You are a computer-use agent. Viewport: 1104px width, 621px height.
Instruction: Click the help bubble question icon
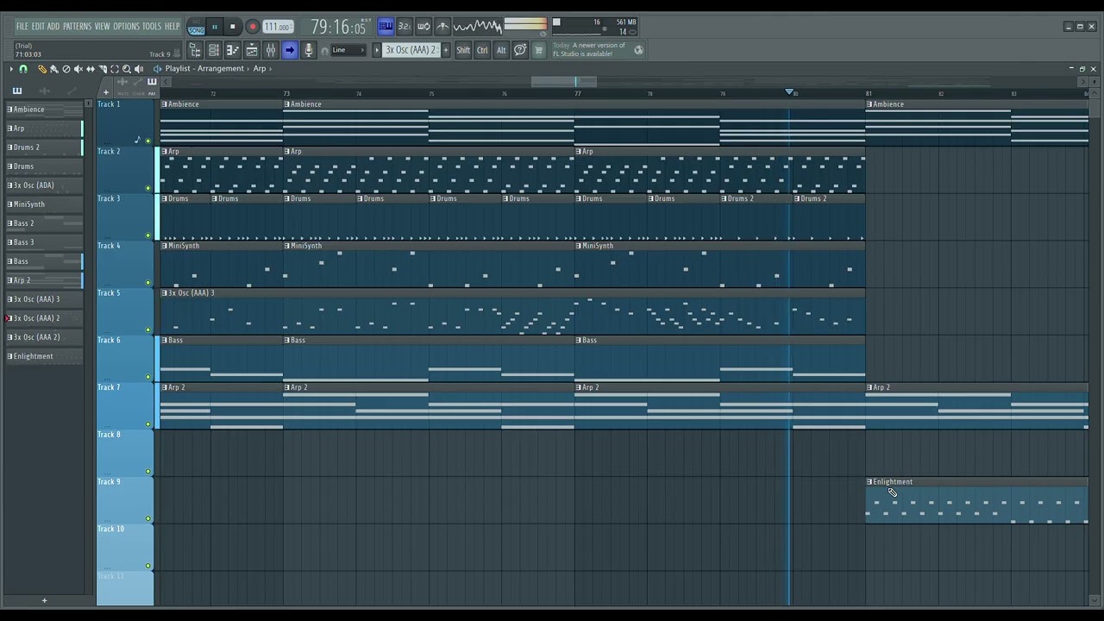pos(520,50)
